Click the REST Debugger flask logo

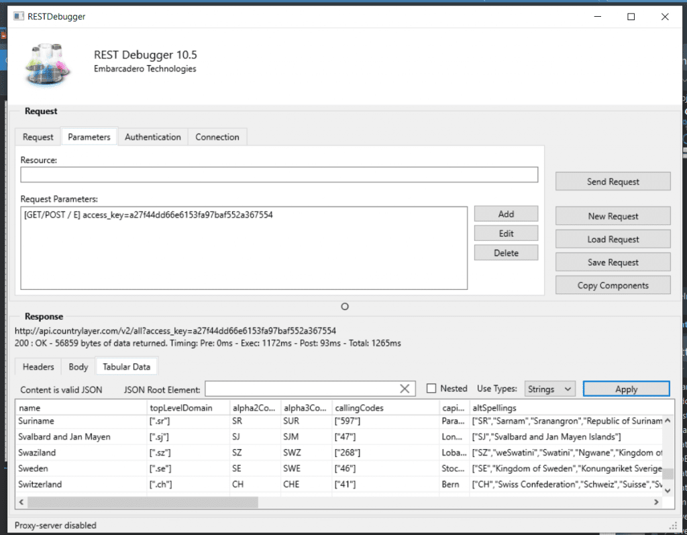pyautogui.click(x=48, y=64)
